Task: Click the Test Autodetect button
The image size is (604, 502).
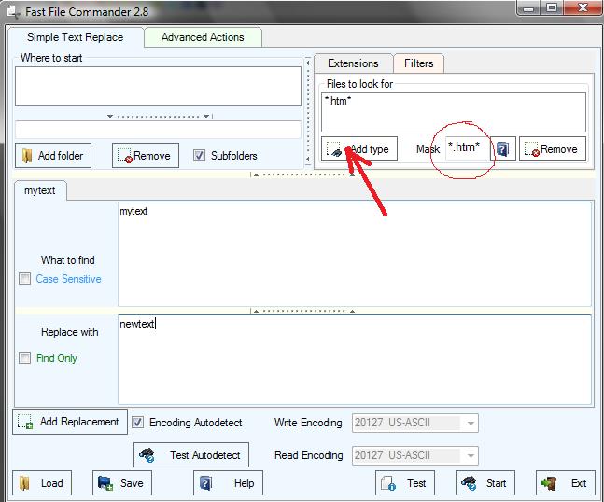Action: click(191, 455)
